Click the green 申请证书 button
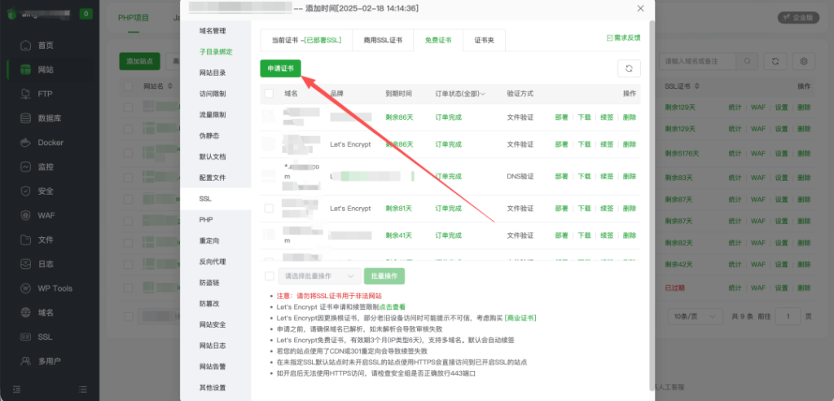 (280, 68)
